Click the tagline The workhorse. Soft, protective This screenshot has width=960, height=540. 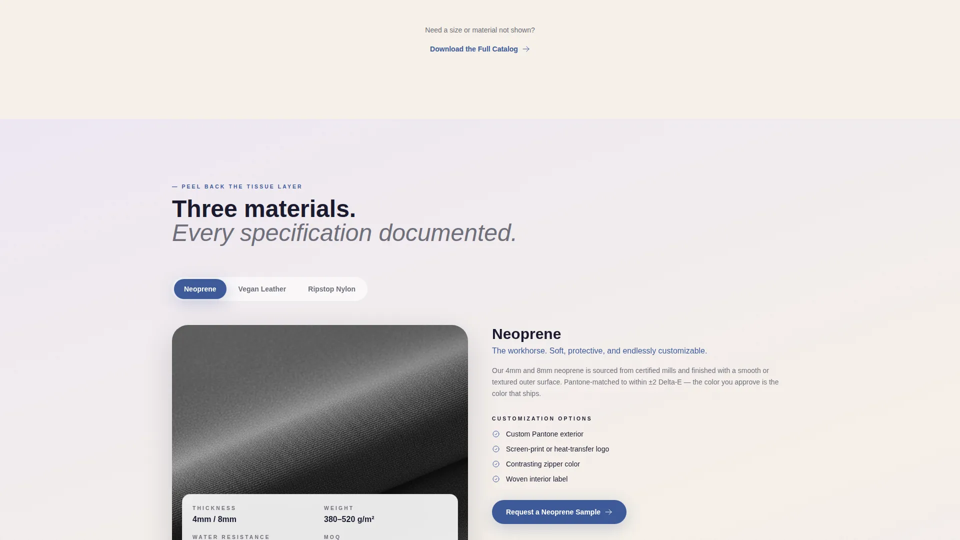[x=599, y=351]
